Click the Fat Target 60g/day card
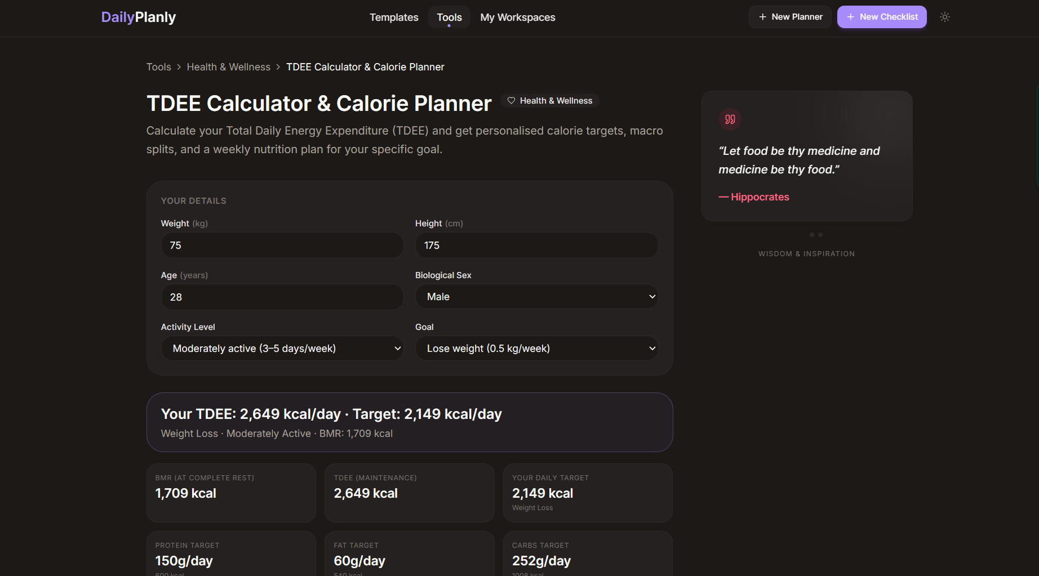1039x576 pixels. pos(410,553)
